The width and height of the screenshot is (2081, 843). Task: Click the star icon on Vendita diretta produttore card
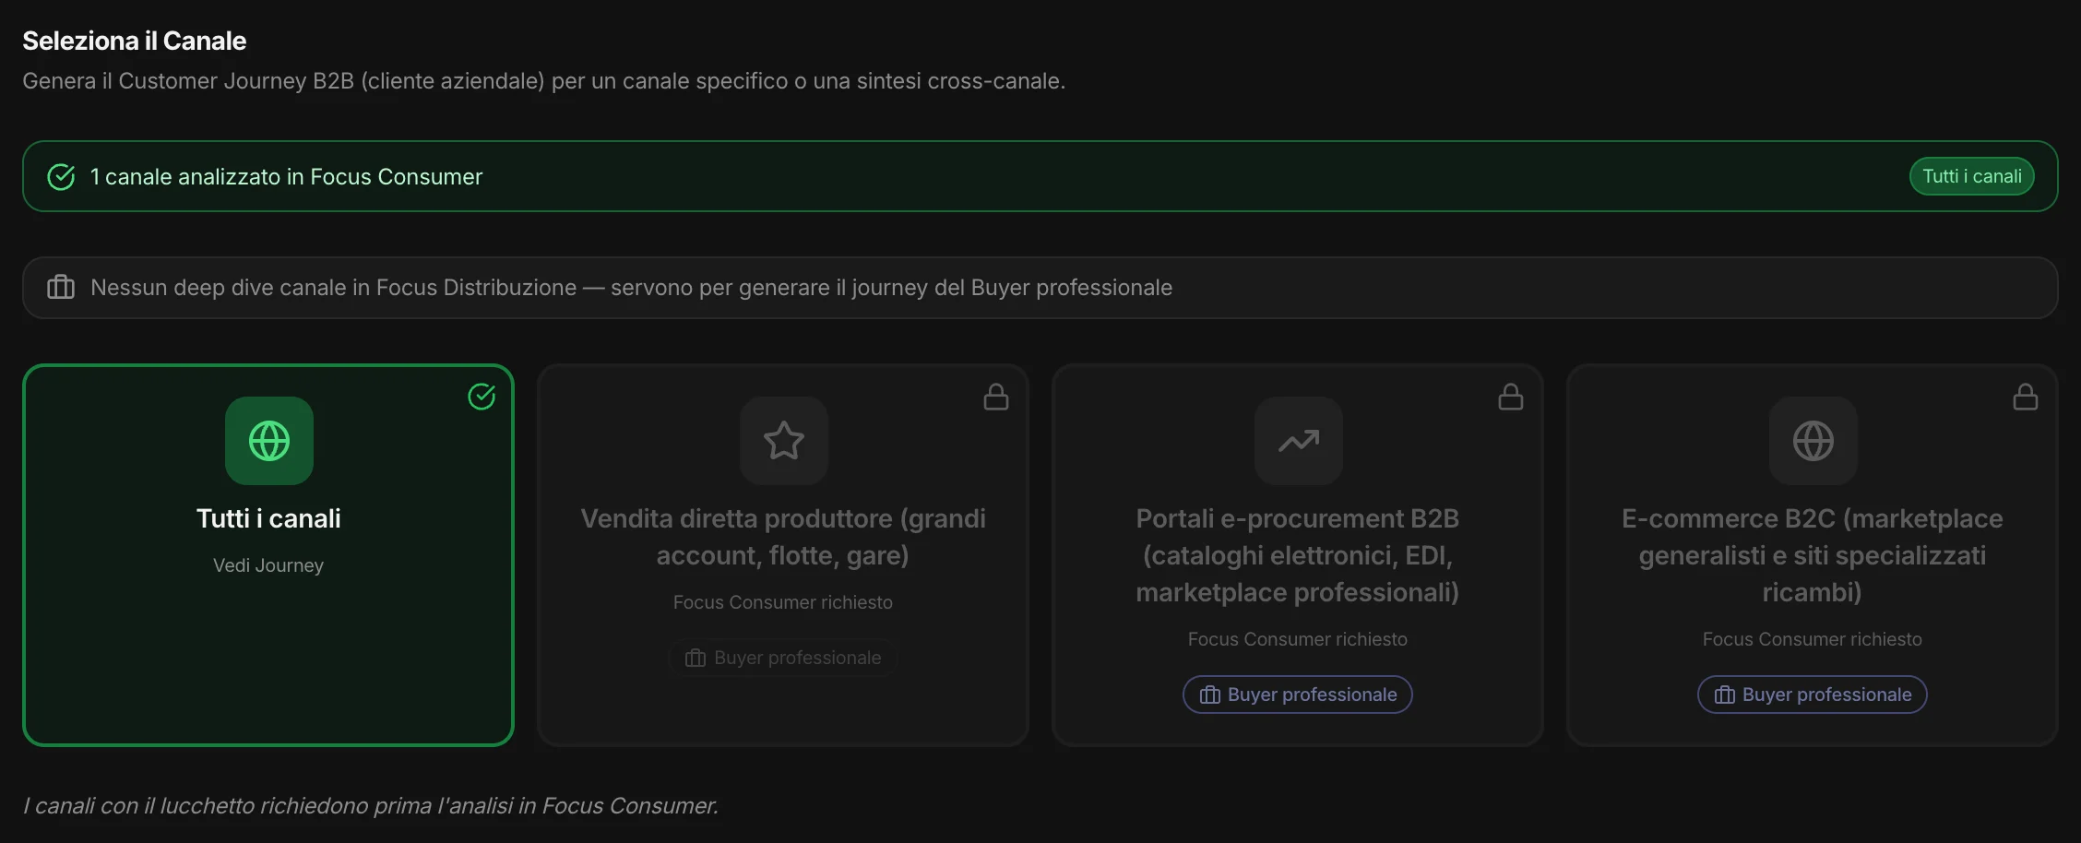click(x=784, y=441)
